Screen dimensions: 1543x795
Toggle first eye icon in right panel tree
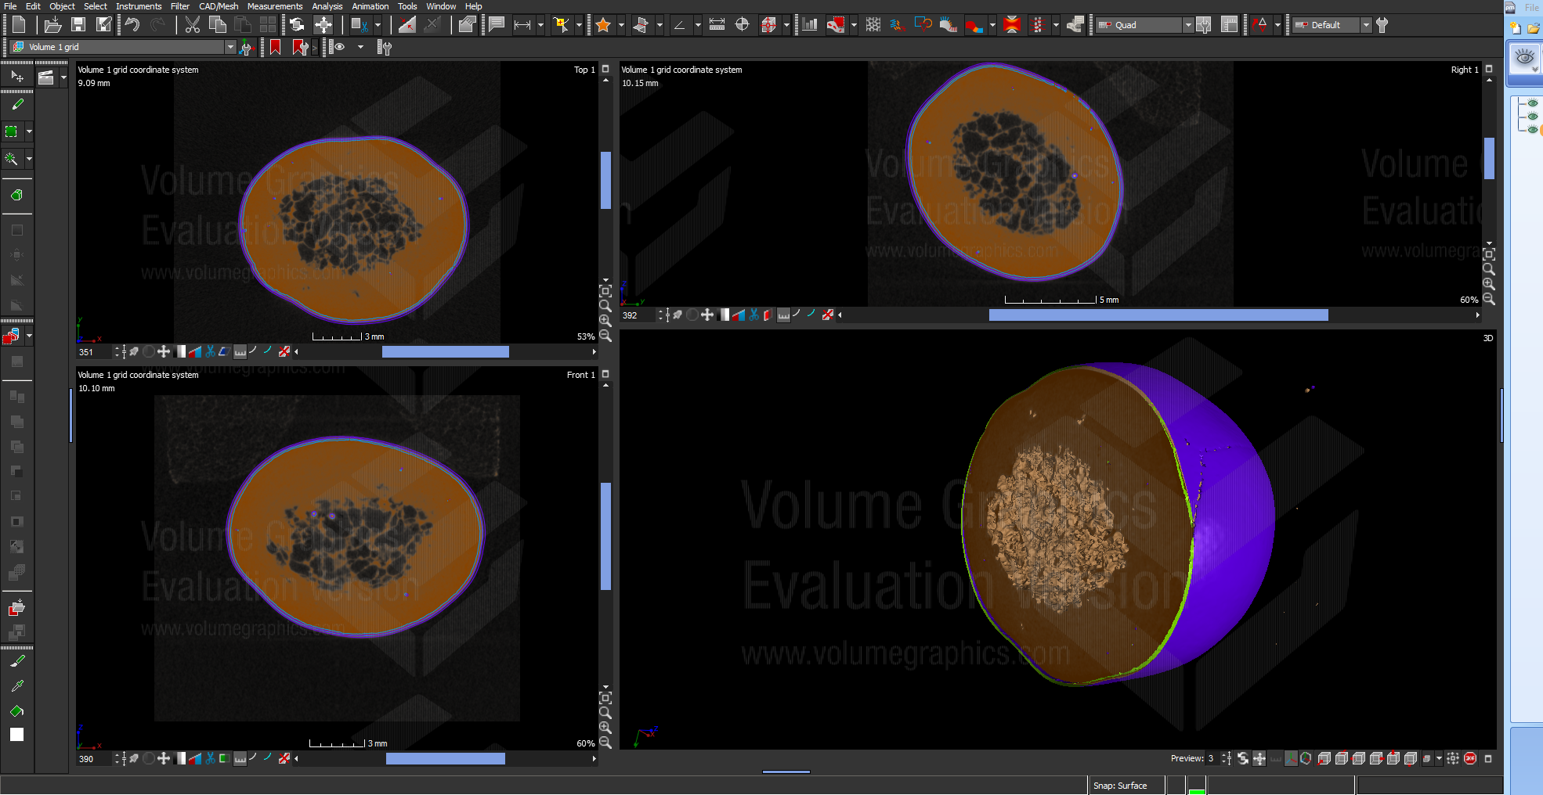(1533, 103)
